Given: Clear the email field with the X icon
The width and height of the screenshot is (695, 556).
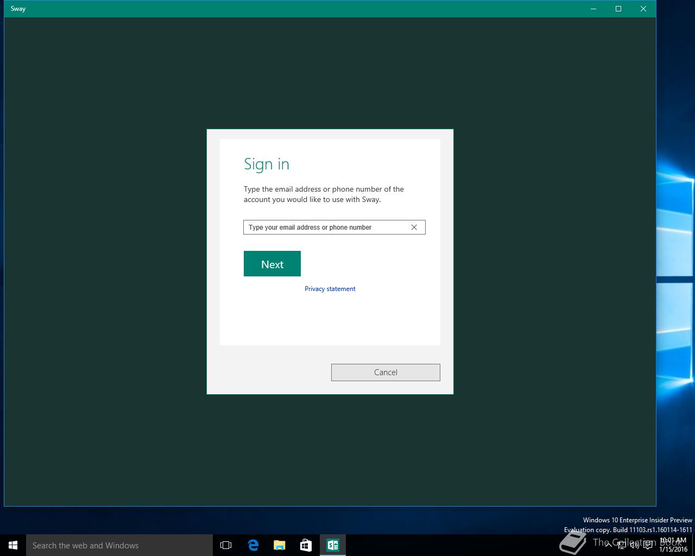Looking at the screenshot, I should 414,228.
